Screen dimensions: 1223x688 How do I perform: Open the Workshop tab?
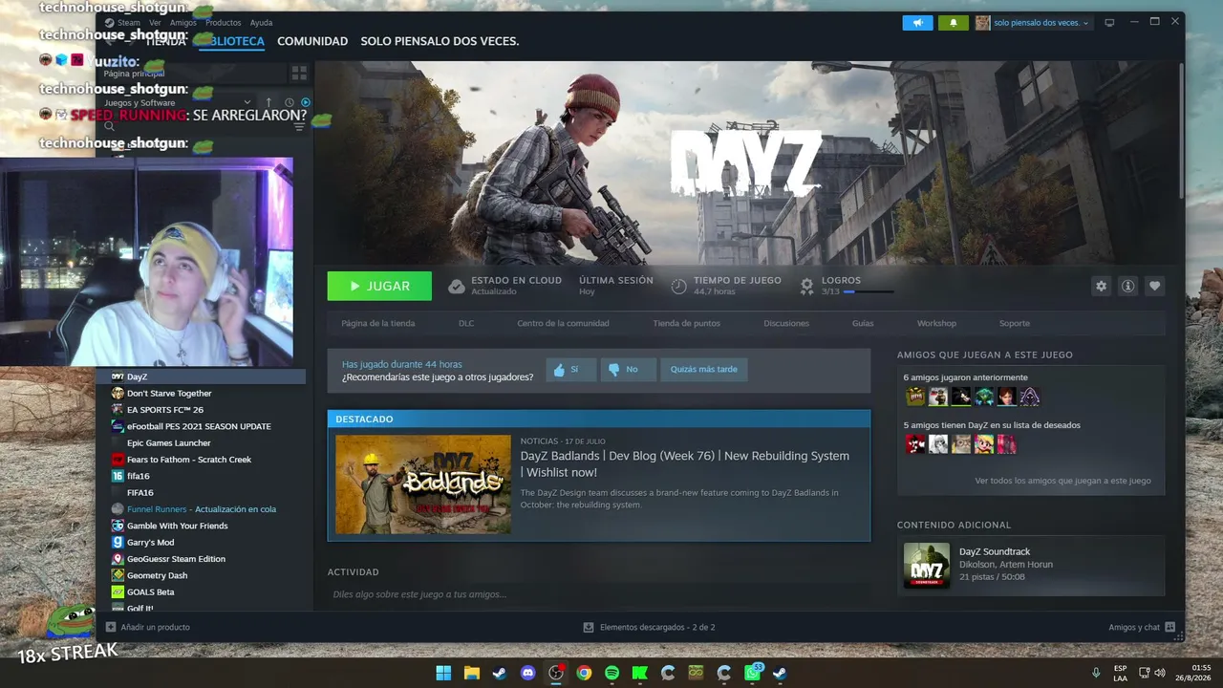936,323
